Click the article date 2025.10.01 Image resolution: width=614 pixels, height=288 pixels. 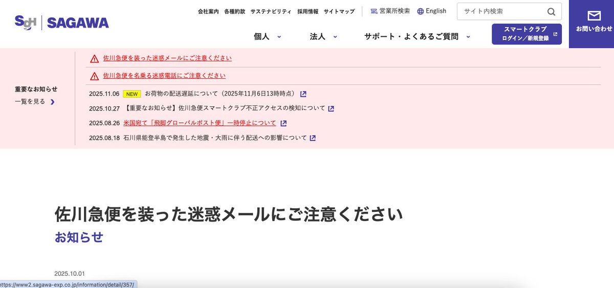point(69,274)
